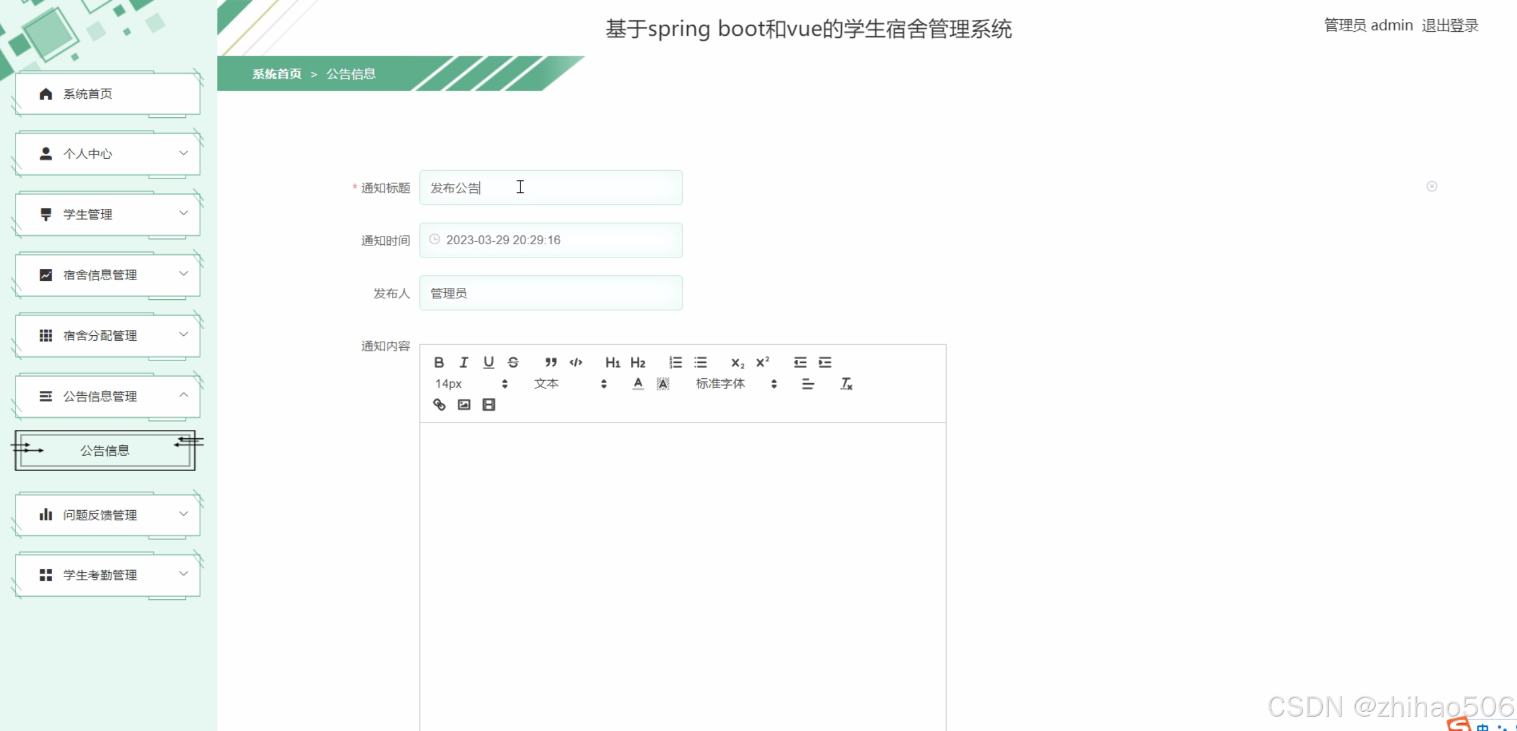Screen dimensions: 1517x731
Task: Insert a hyperlink in the editor
Action: [438, 405]
